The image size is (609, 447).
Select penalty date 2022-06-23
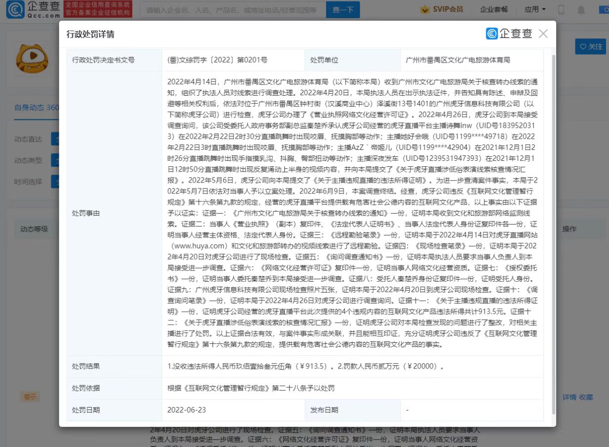(x=187, y=410)
